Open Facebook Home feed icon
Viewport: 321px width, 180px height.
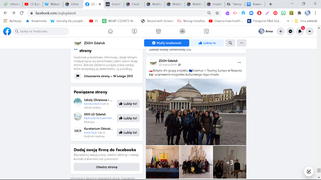(x=110, y=31)
